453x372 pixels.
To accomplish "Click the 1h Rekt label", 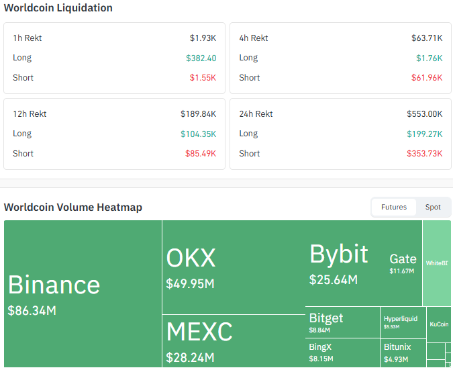I will click(x=28, y=38).
